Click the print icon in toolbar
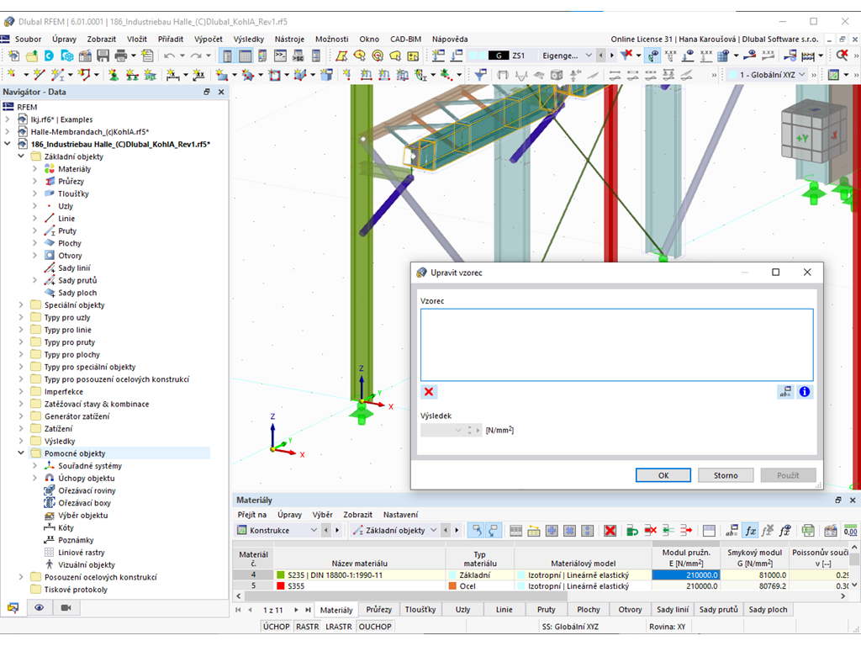 [120, 56]
